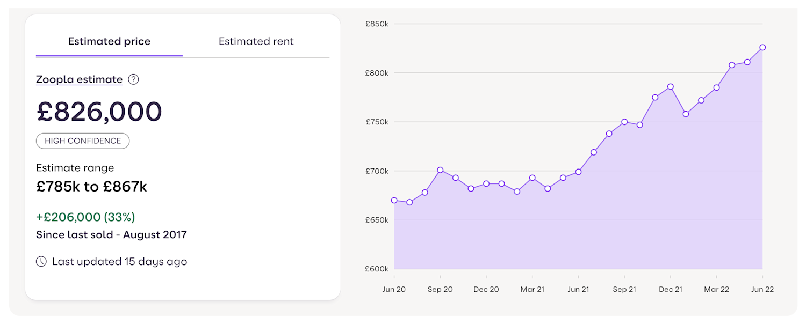Open the Zoopla estimate link
The width and height of the screenshot is (806, 324).
tap(79, 79)
